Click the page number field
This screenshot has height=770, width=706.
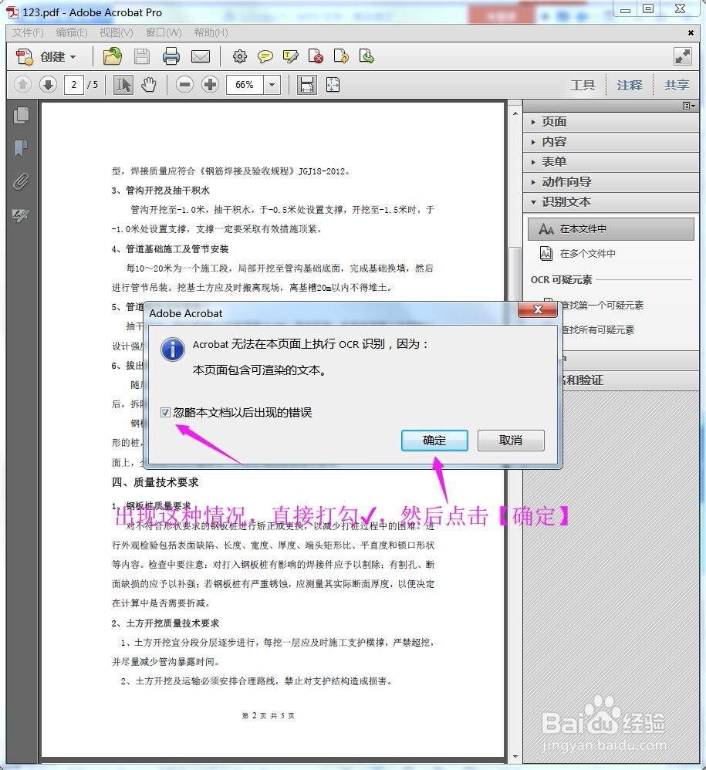(73, 85)
